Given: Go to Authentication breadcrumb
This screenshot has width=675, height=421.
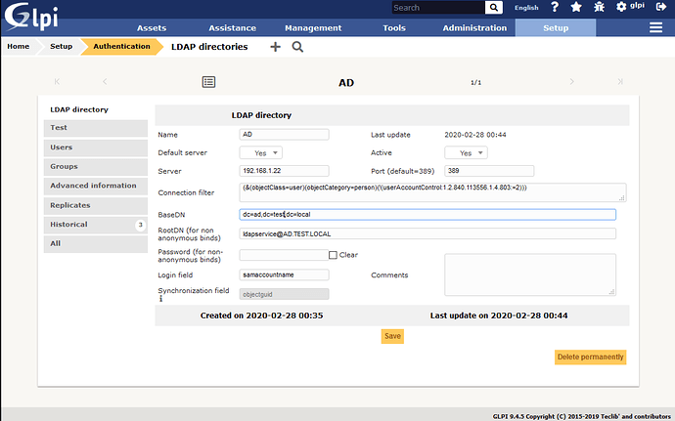Looking at the screenshot, I should [122, 47].
